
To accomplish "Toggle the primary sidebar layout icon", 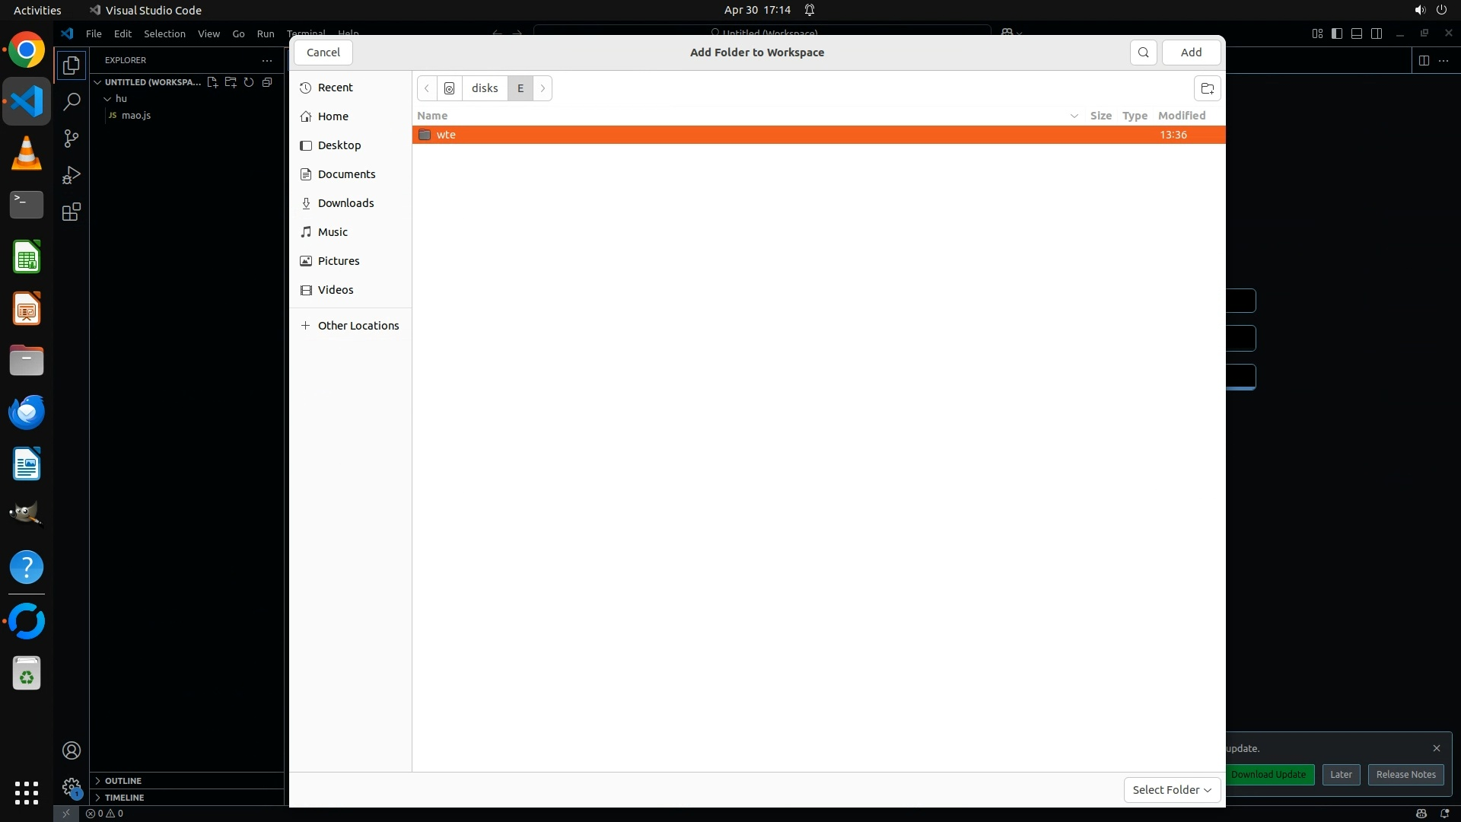I will (1337, 33).
